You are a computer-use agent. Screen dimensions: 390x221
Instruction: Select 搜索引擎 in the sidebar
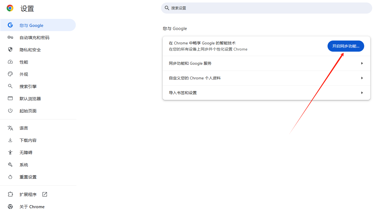38,86
